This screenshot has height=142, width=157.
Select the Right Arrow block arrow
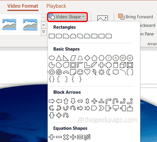[52, 101]
